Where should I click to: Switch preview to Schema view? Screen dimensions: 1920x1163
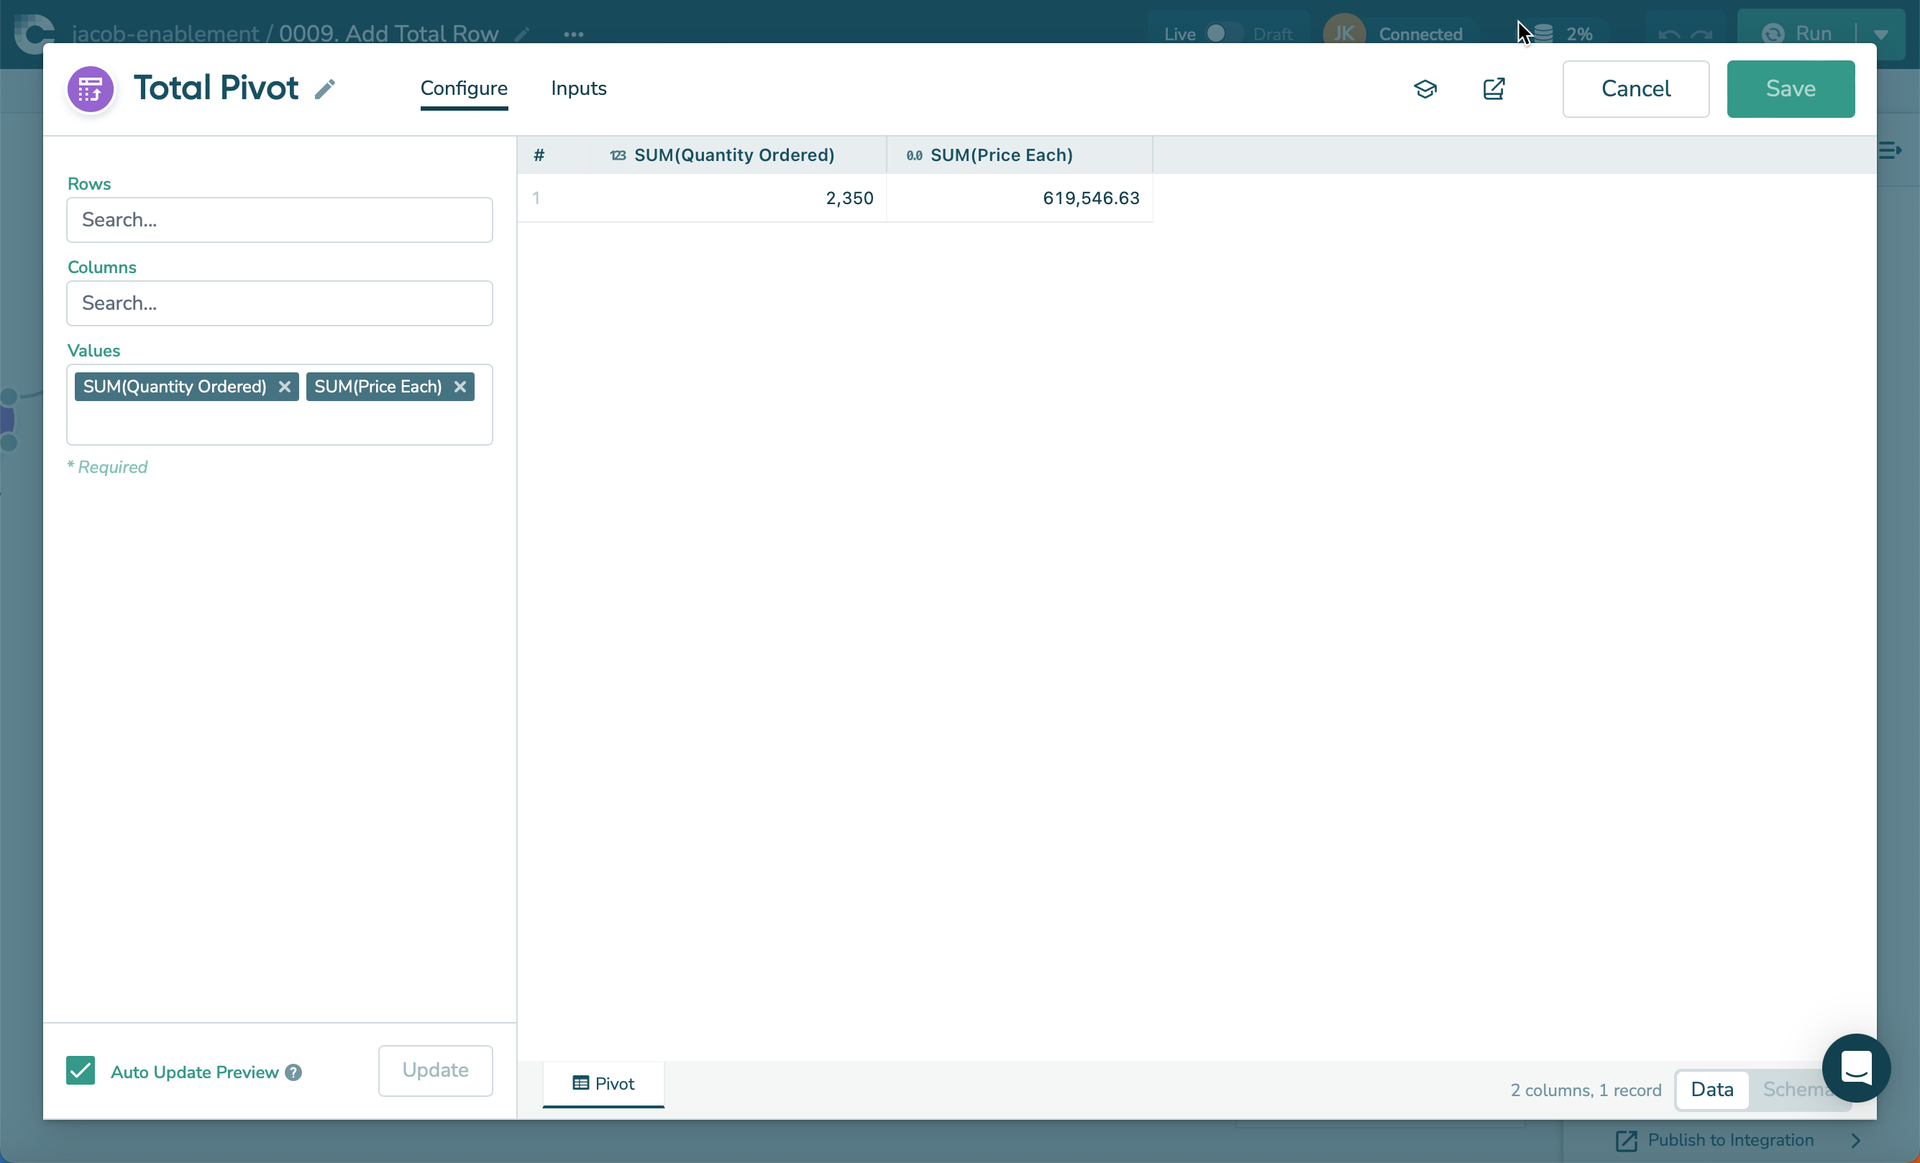1792,1089
